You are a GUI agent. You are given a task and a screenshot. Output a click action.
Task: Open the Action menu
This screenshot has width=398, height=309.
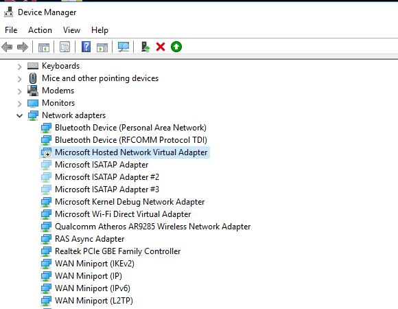coord(40,30)
